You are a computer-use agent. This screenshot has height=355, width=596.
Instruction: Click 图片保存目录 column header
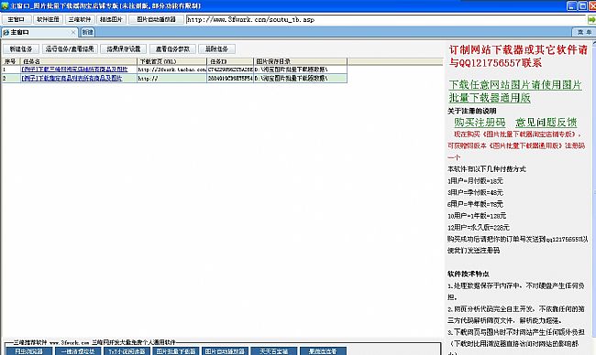[x=300, y=61]
